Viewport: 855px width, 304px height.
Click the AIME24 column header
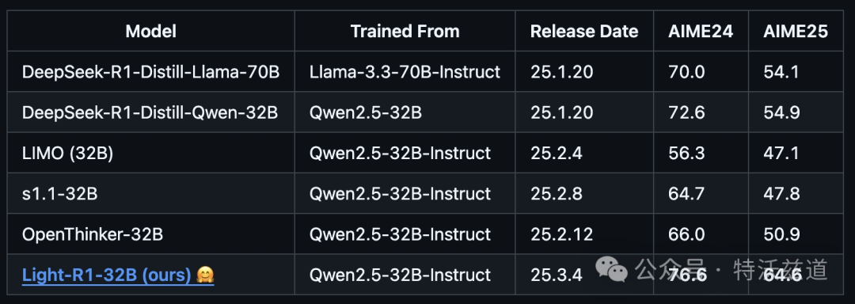pyautogui.click(x=701, y=31)
